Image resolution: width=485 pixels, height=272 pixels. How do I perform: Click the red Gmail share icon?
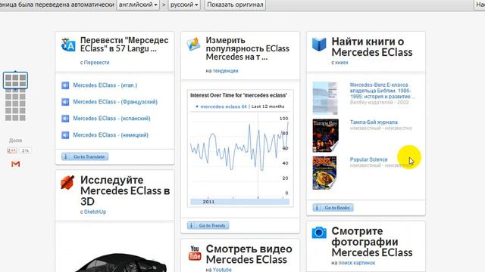coord(15,164)
